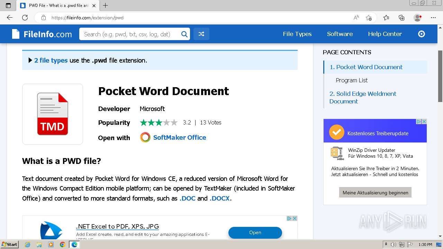The width and height of the screenshot is (443, 249).
Task: Open the media player taskbar icon
Action: pyautogui.click(x=51, y=245)
